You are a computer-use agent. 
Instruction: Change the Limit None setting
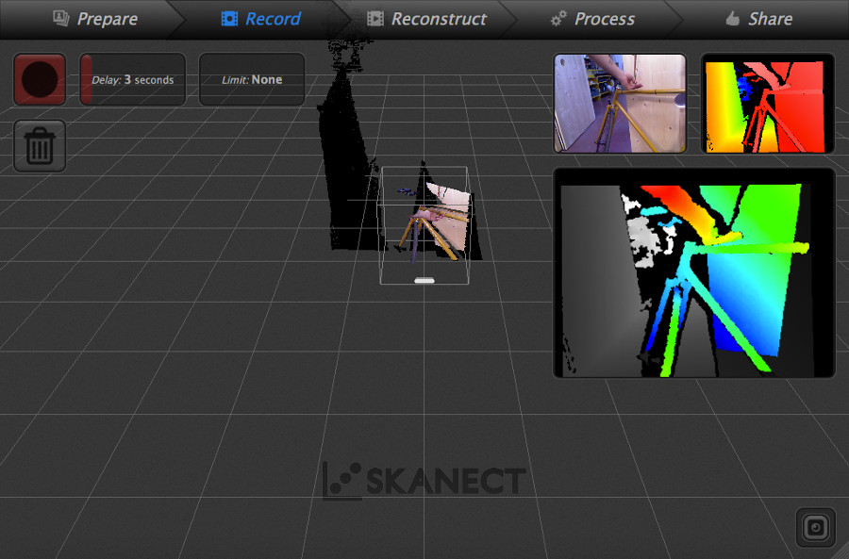252,79
